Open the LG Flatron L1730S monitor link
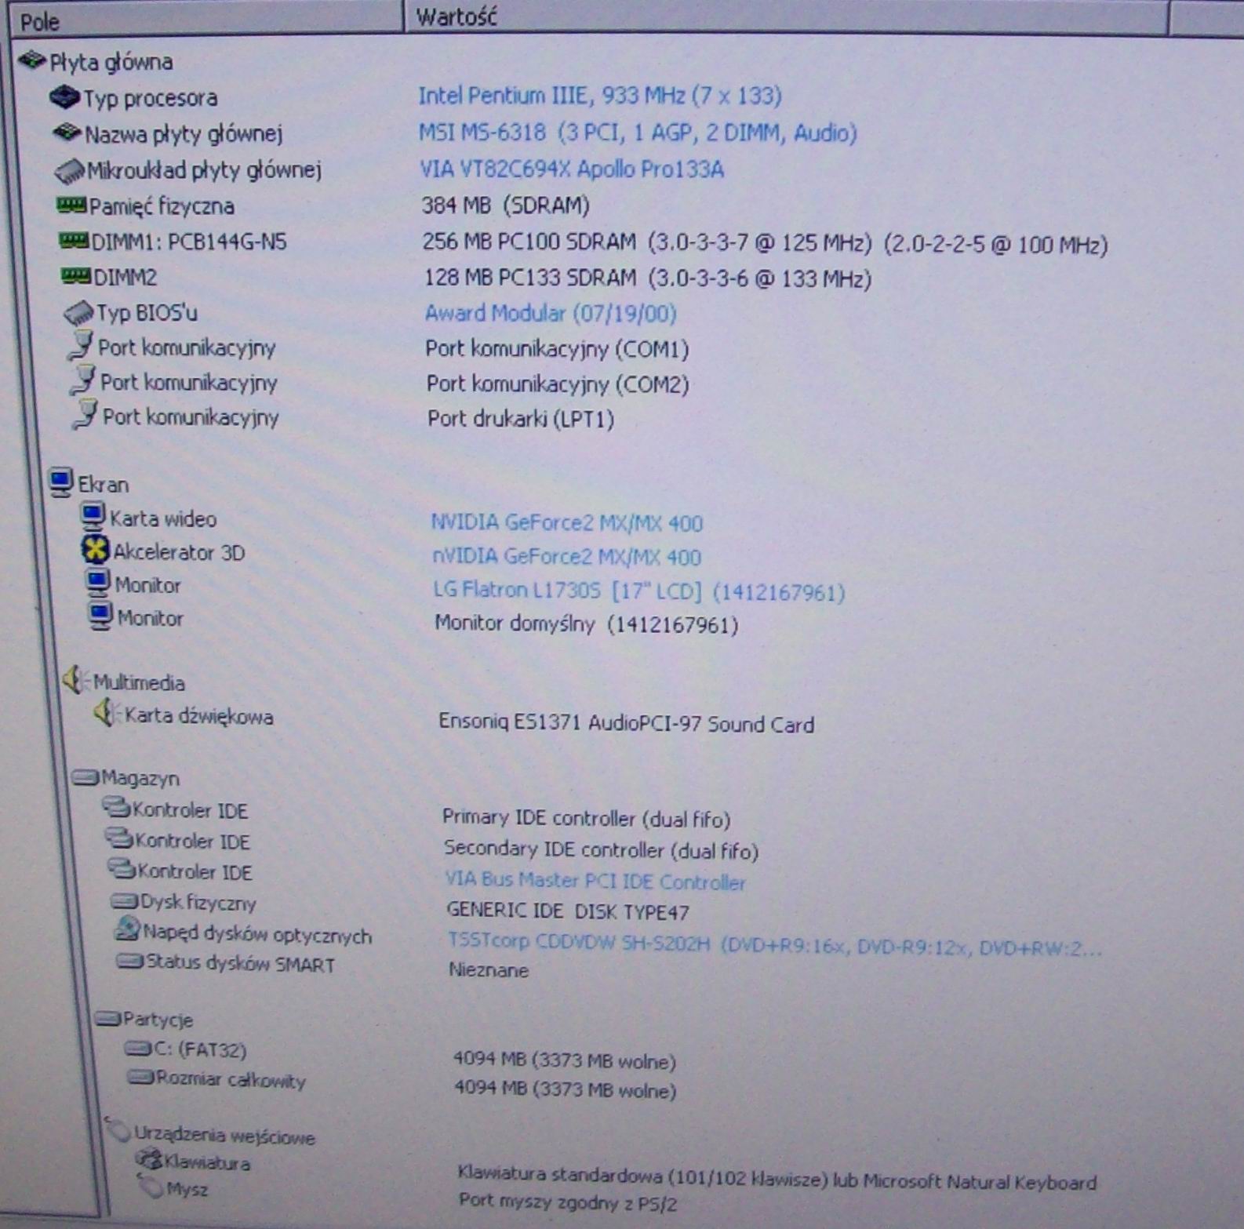This screenshot has width=1244, height=1229. point(639,591)
